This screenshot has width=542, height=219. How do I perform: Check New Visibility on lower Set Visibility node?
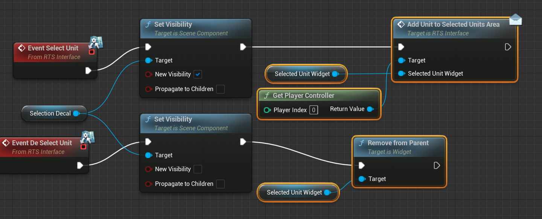tap(198, 169)
